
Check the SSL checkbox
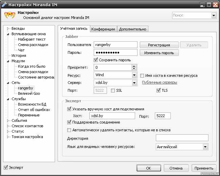click(113, 90)
